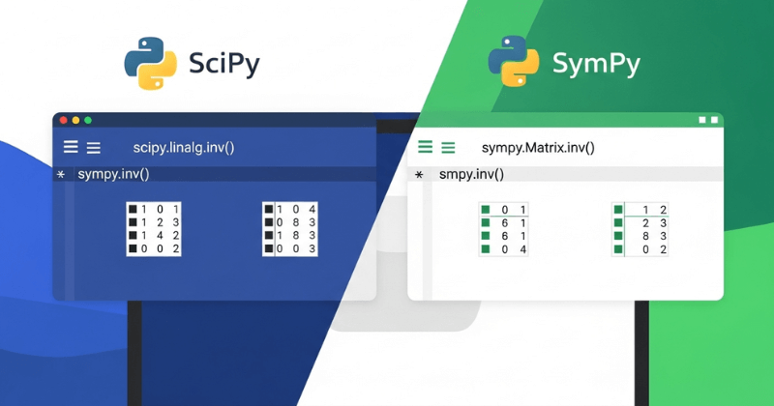The height and width of the screenshot is (406, 774).
Task: Click the first white square in sympy title bar
Action: 702,120
